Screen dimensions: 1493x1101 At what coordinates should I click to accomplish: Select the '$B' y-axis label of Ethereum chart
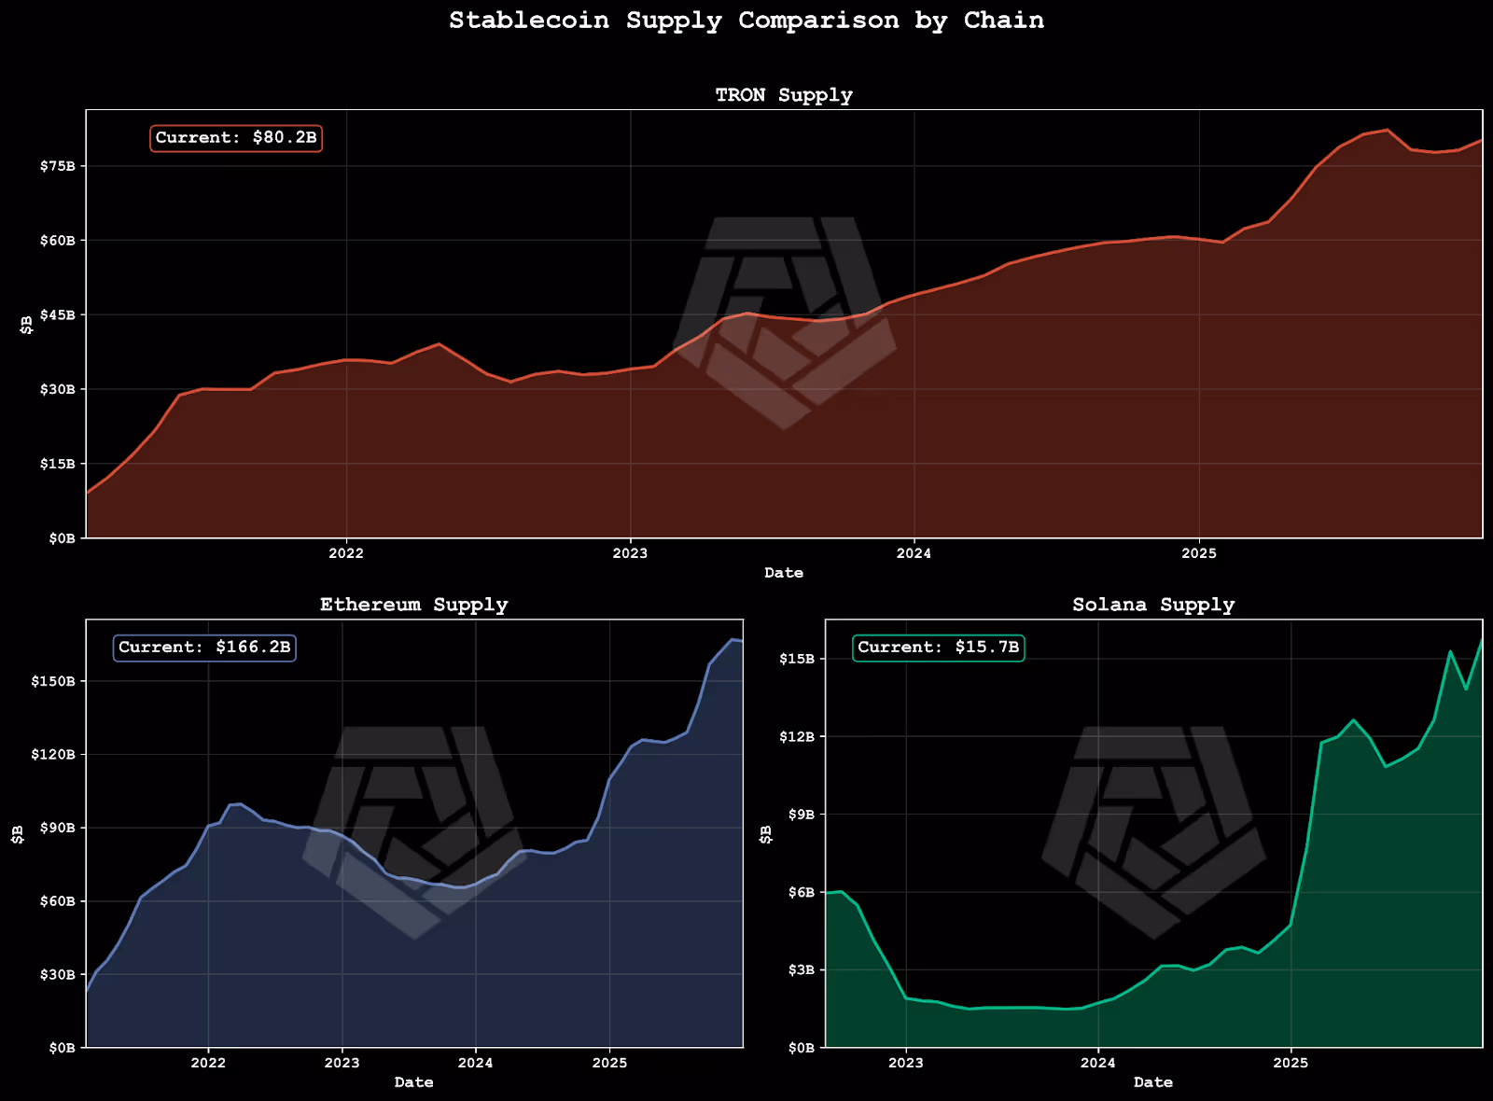point(18,834)
